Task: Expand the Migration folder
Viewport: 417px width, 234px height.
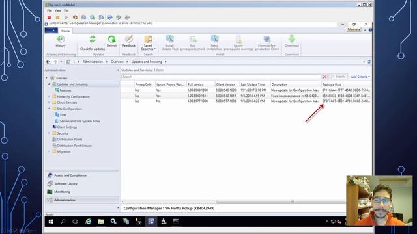Action: click(x=49, y=151)
